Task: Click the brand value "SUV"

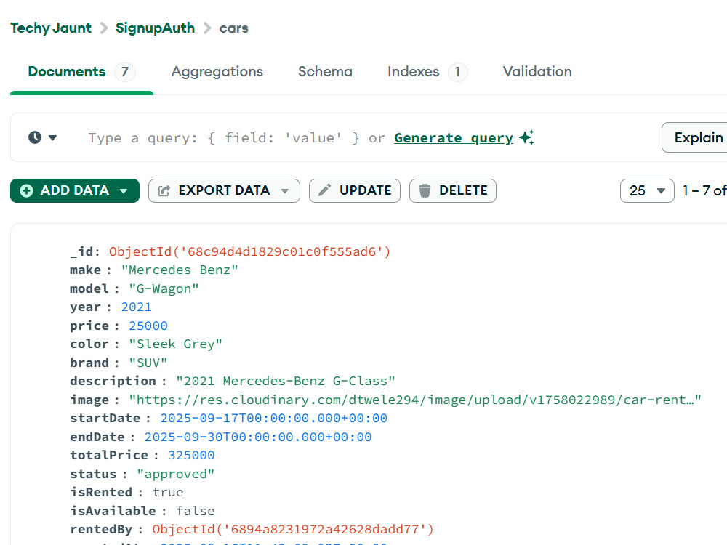Action: coord(148,363)
